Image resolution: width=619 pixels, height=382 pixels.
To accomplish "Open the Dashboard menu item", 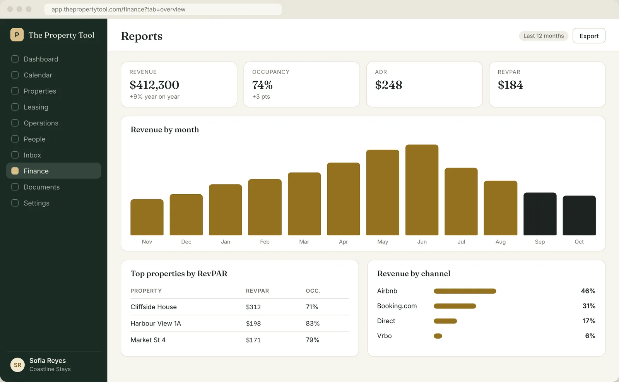I will (x=54, y=59).
